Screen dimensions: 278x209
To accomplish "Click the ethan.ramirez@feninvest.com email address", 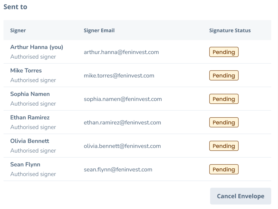I will point(122,123).
